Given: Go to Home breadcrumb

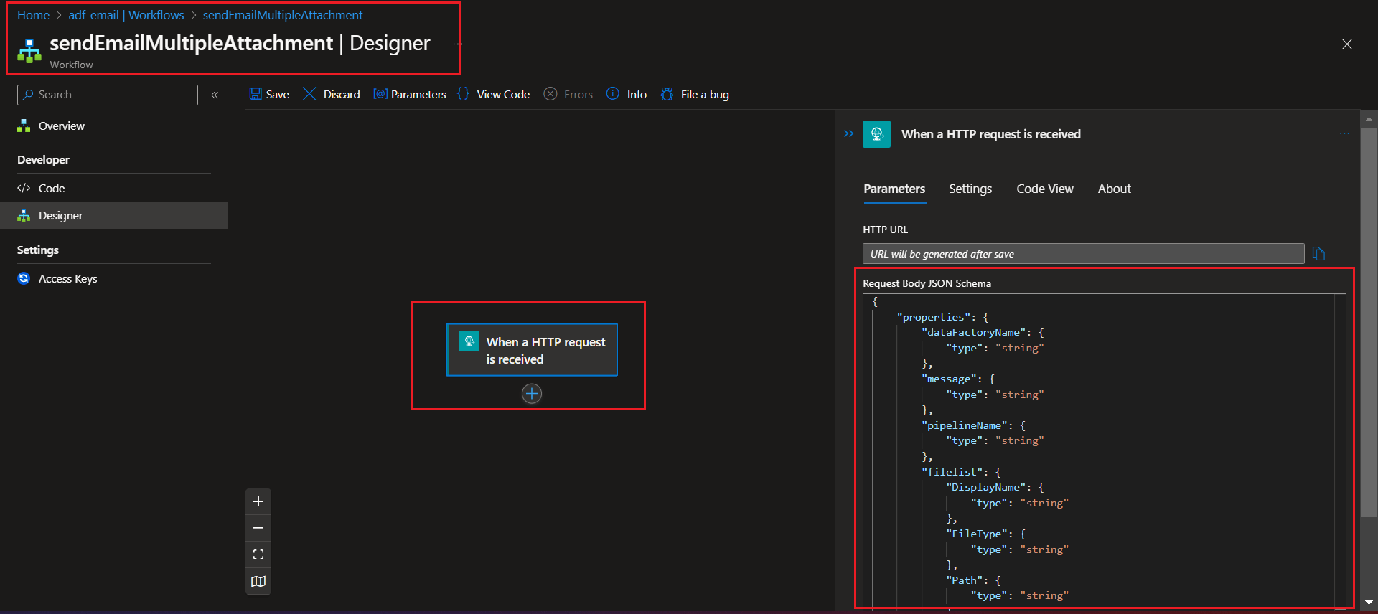Looking at the screenshot, I should pyautogui.click(x=33, y=15).
